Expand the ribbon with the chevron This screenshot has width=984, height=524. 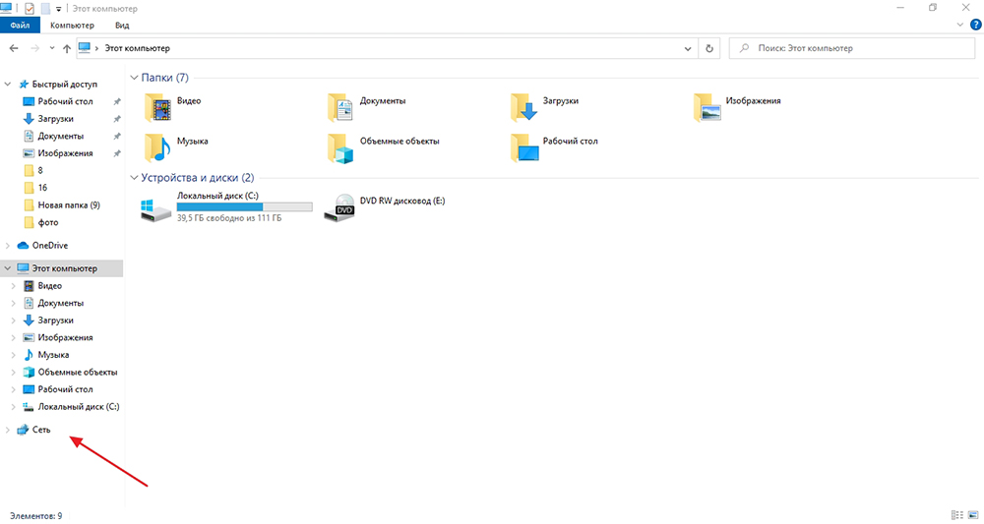coord(960,26)
